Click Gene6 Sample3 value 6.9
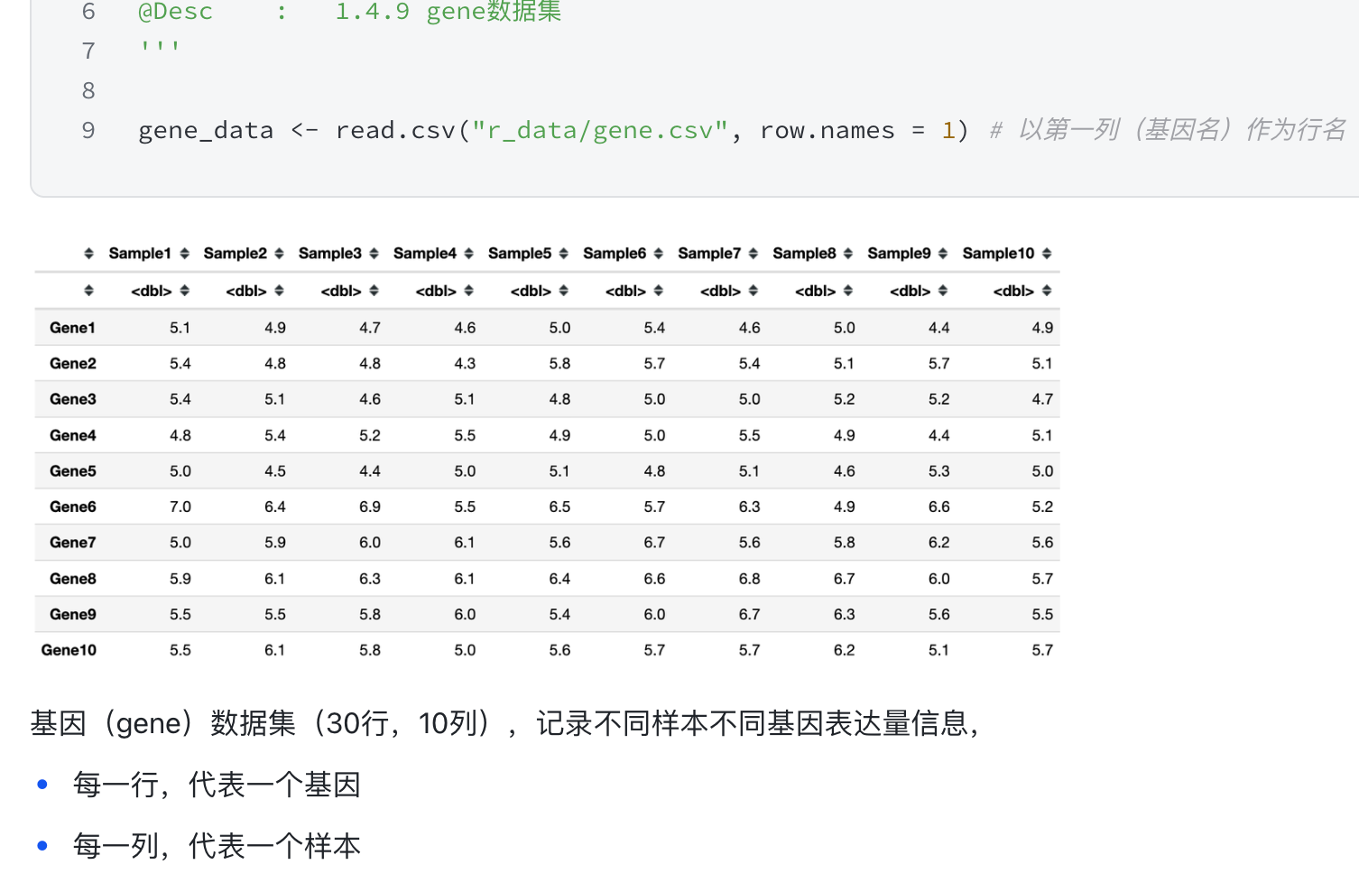The width and height of the screenshot is (1359, 874). (x=370, y=507)
